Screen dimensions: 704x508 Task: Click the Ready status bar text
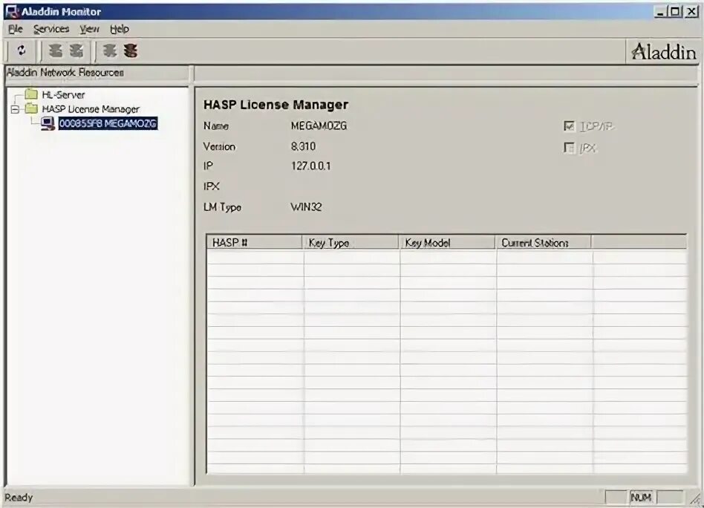click(19, 497)
